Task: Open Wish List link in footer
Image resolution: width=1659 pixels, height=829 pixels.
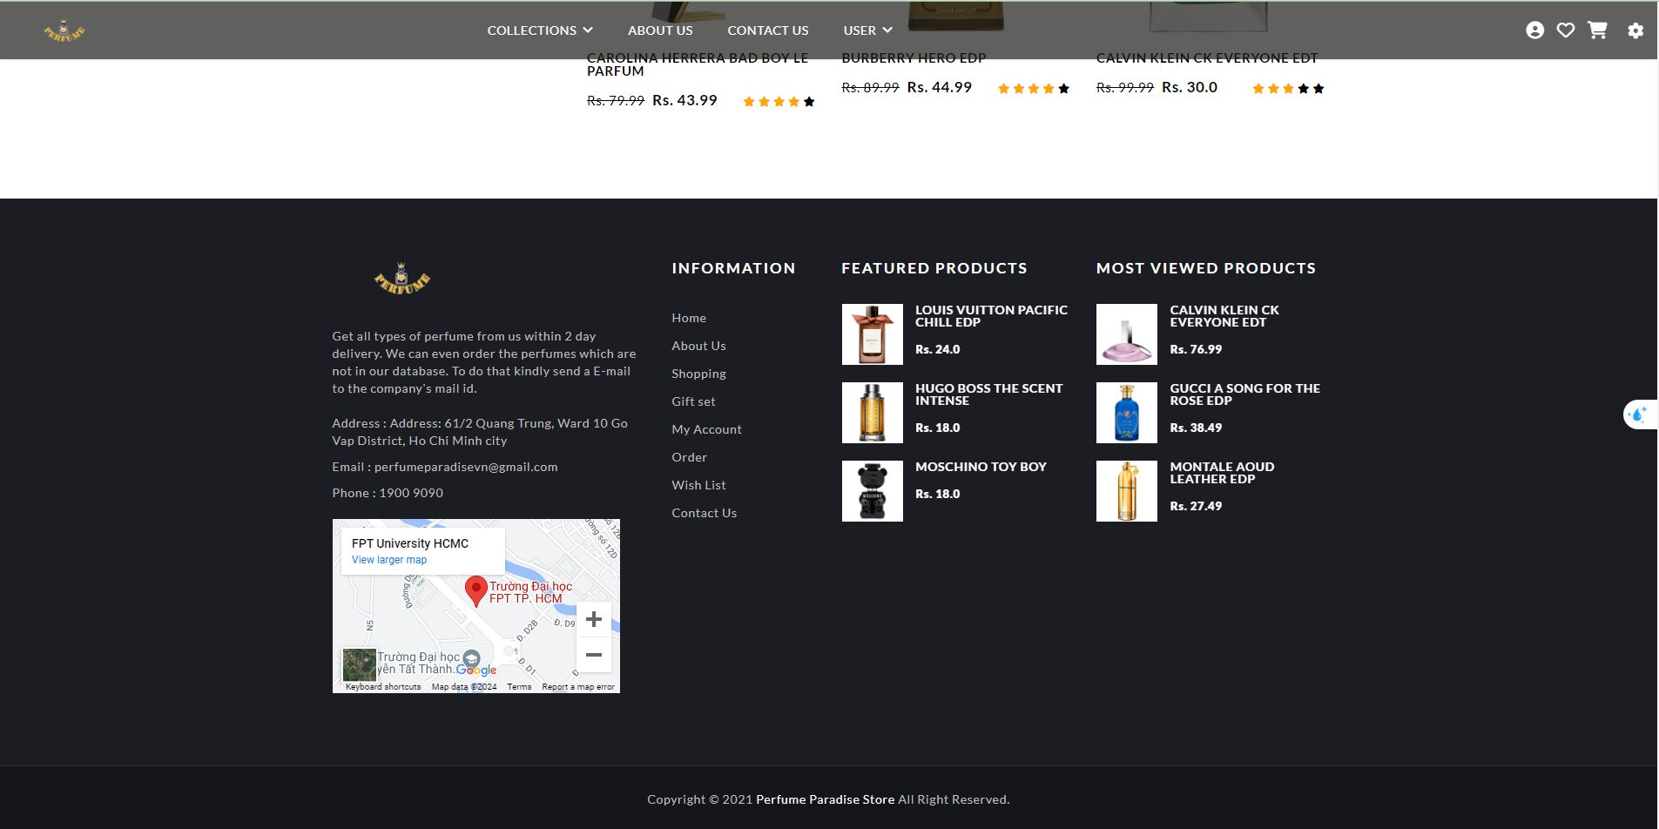Action: pyautogui.click(x=698, y=485)
